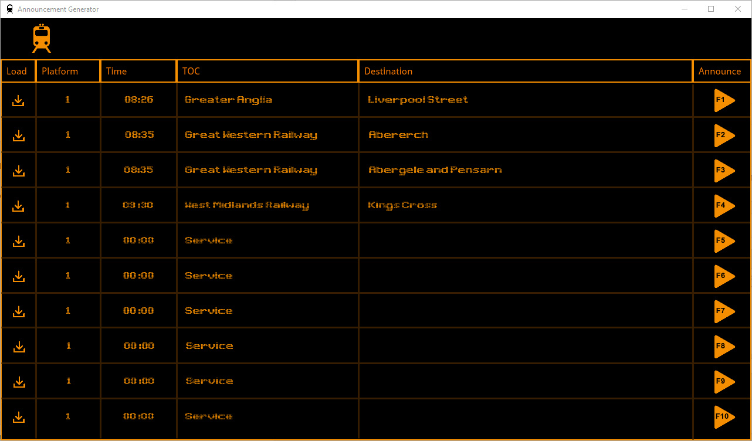
Task: Select the 08:35 time in Abererch row
Action: 139,135
